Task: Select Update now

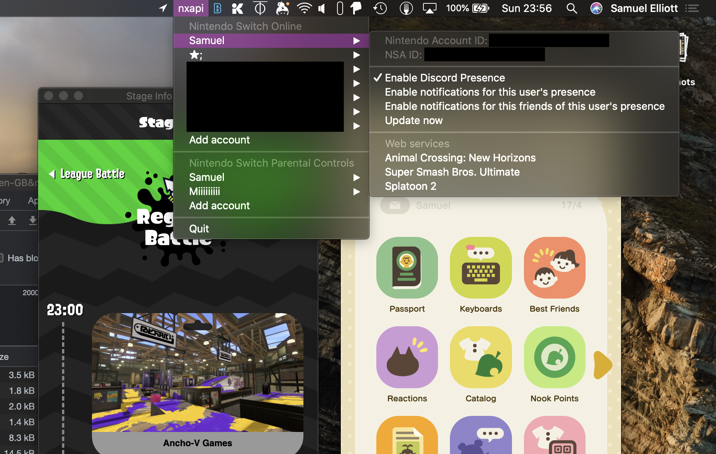Action: [413, 120]
